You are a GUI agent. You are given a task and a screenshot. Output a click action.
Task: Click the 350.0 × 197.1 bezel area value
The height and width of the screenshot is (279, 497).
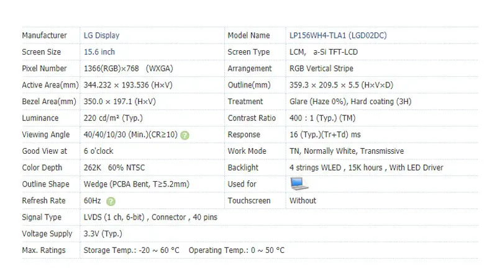[x=119, y=102]
